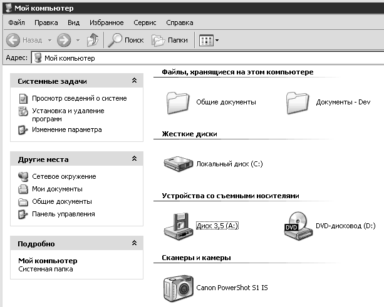Select the DVD-дисковод (D:) drive icon
The image size is (384, 307).
pos(299,226)
